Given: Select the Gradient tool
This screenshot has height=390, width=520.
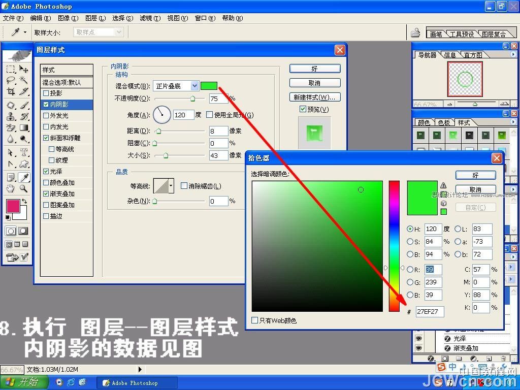Looking at the screenshot, I should 23,127.
